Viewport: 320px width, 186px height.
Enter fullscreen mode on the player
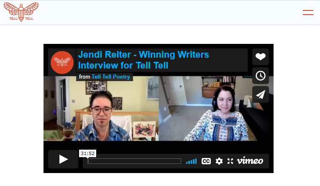(230, 161)
